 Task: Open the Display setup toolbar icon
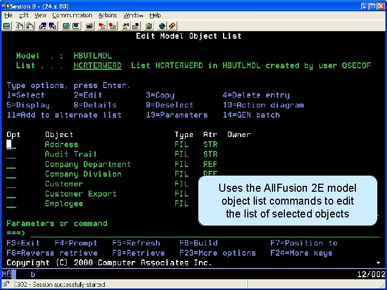click(66, 26)
